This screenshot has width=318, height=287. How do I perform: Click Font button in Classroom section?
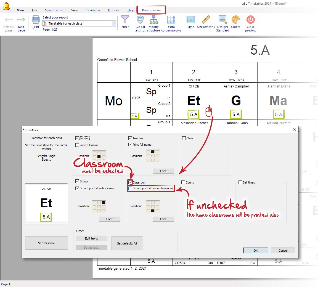tap(163, 219)
